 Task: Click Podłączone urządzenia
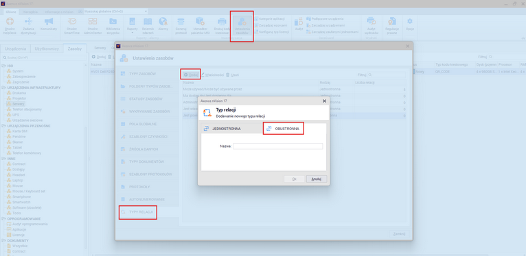point(325,19)
